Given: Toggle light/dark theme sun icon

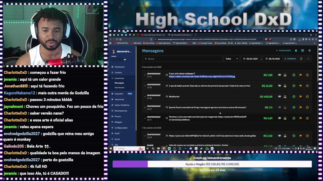Looking at the screenshot, I should (309, 51).
